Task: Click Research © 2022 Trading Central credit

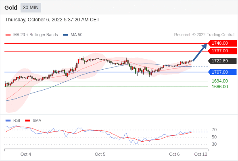Action: (x=204, y=35)
